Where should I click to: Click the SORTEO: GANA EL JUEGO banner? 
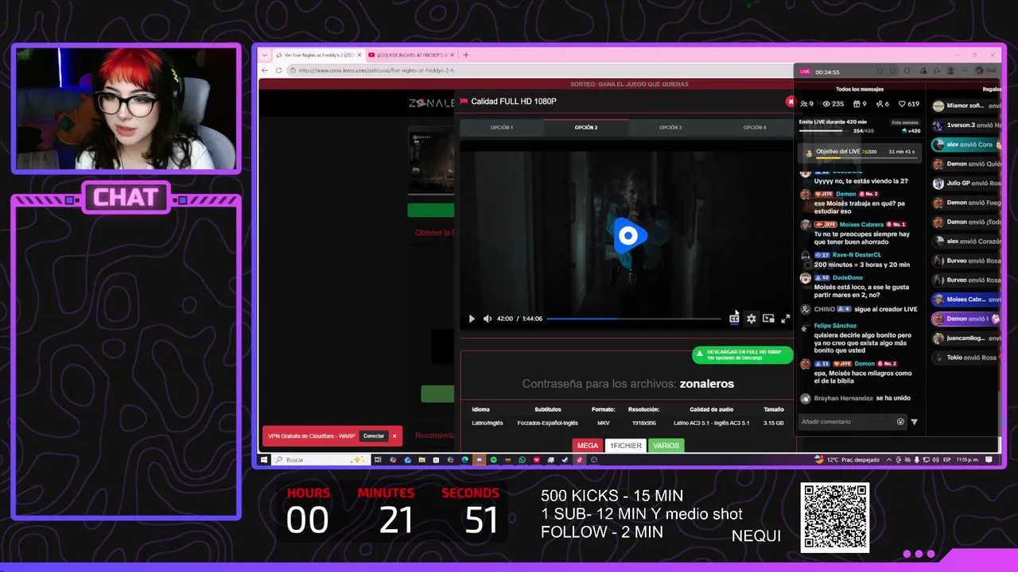click(629, 84)
